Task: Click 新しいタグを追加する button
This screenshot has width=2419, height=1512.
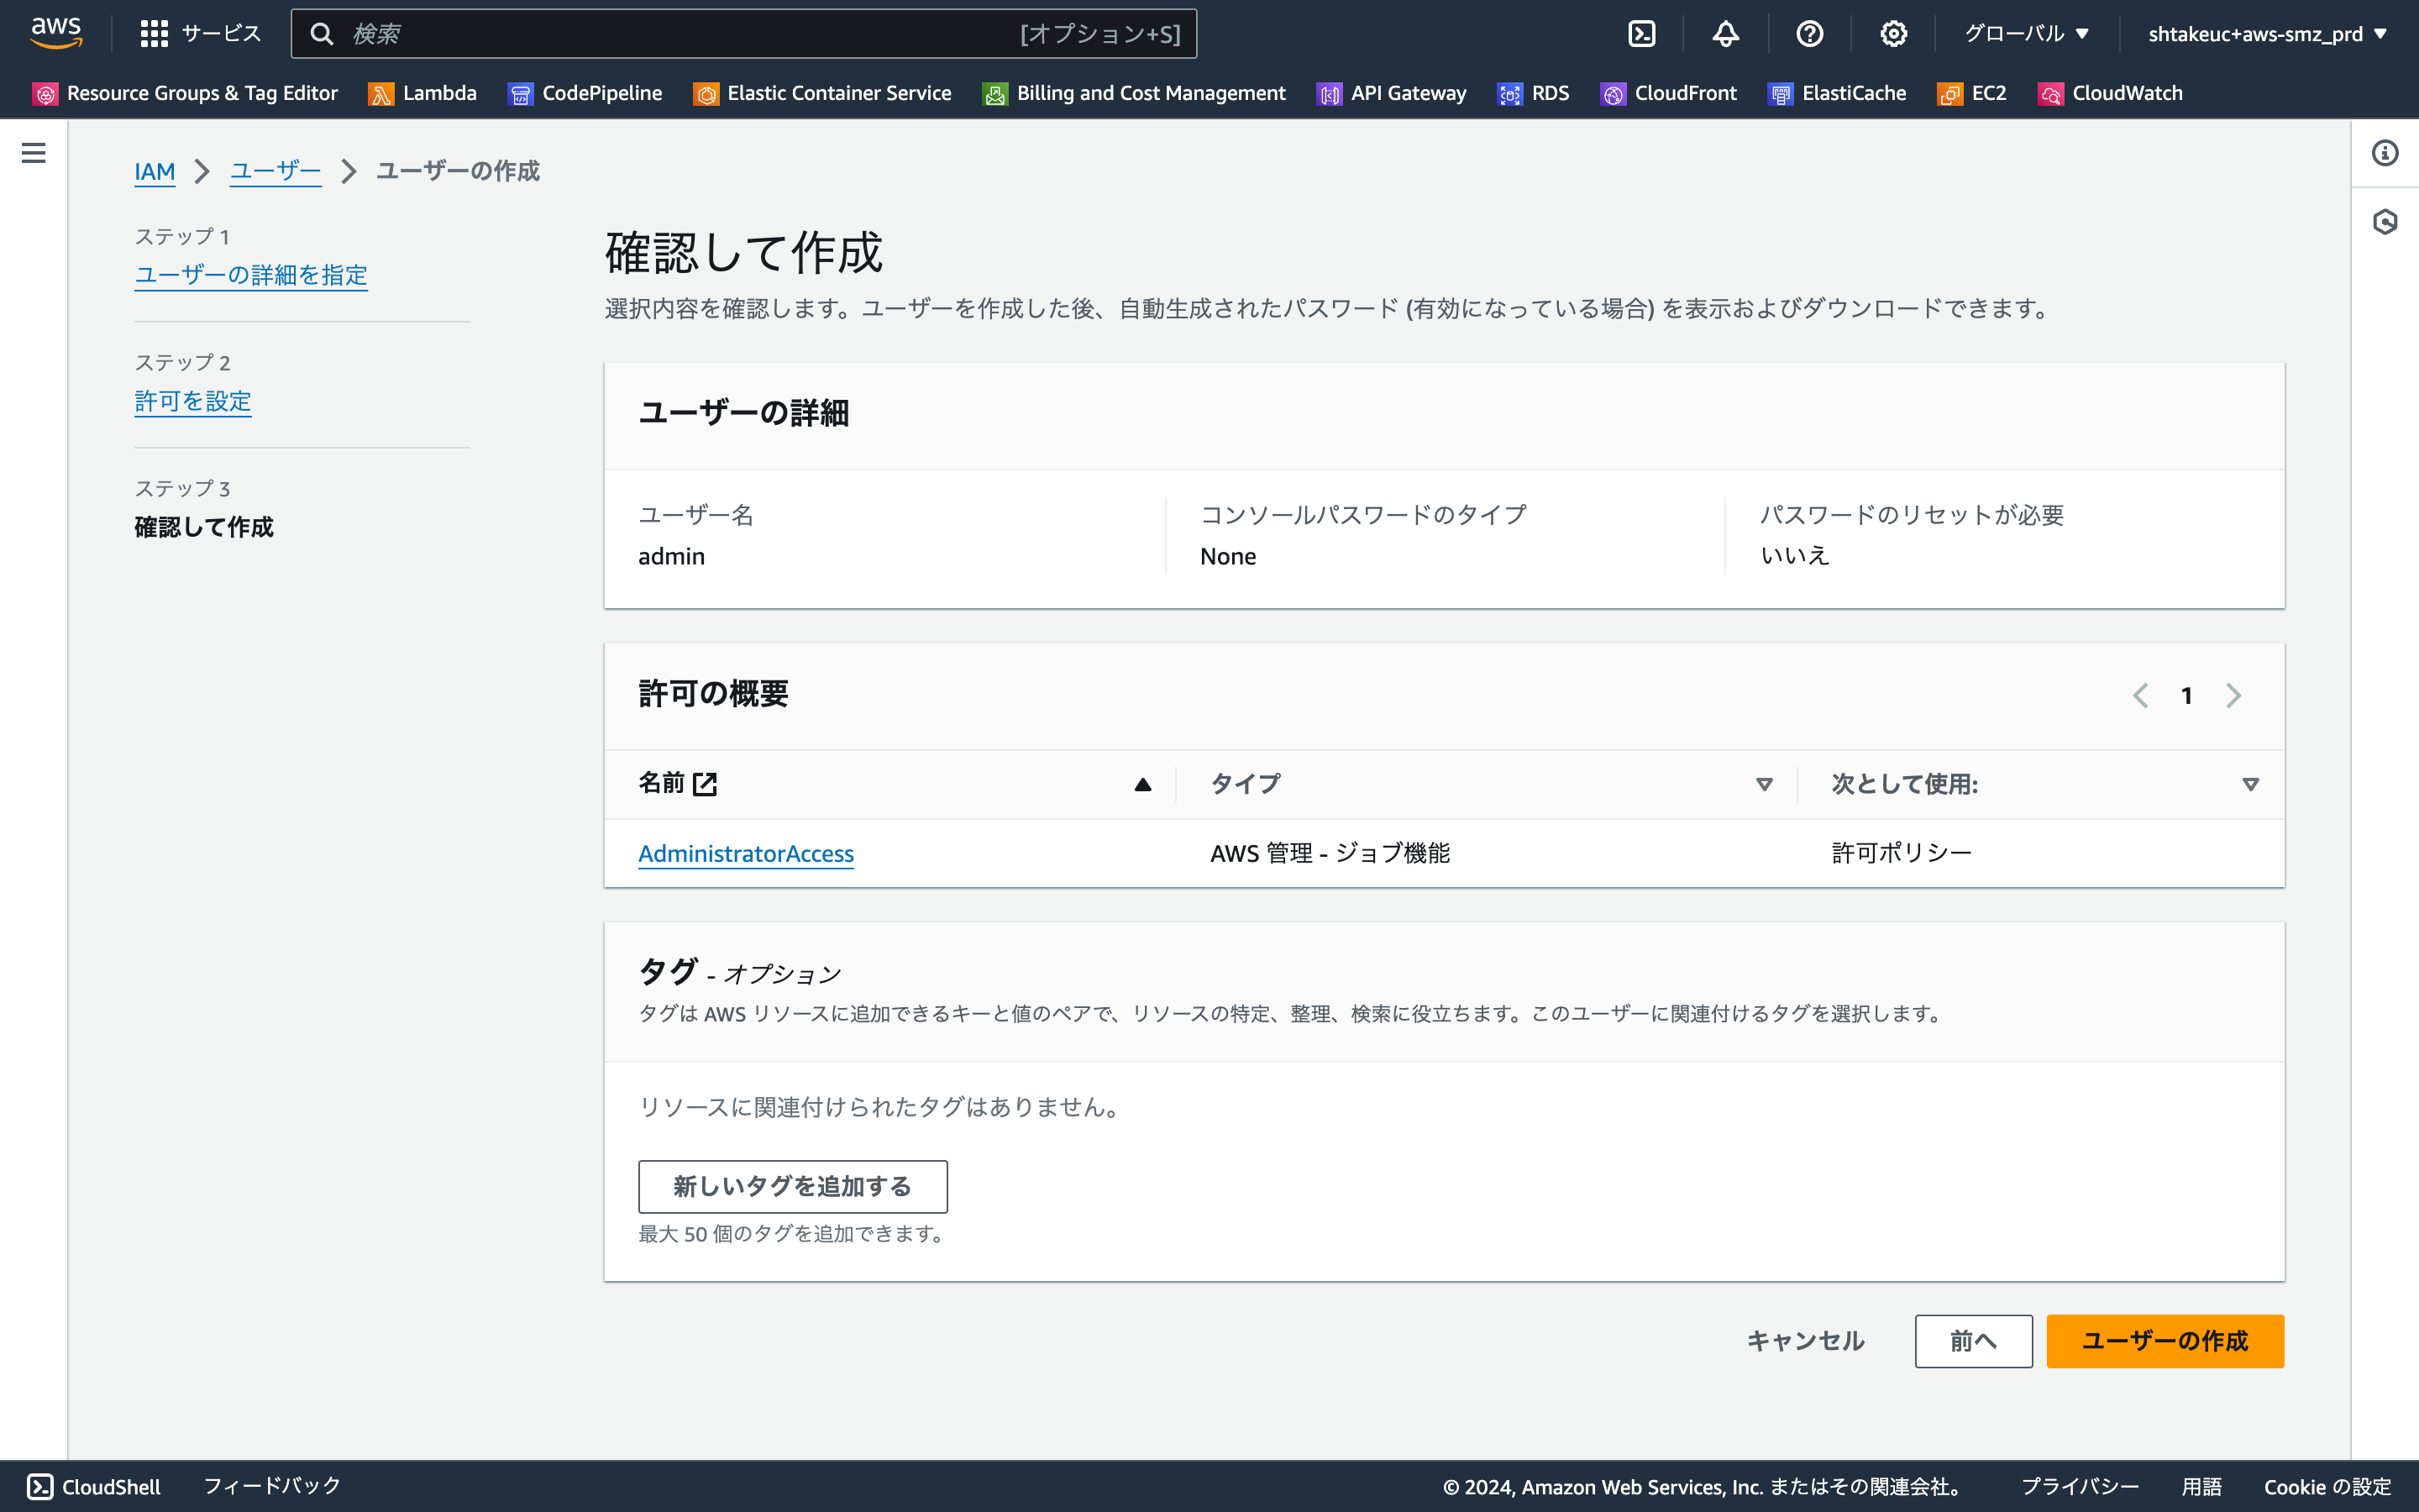Action: click(793, 1186)
